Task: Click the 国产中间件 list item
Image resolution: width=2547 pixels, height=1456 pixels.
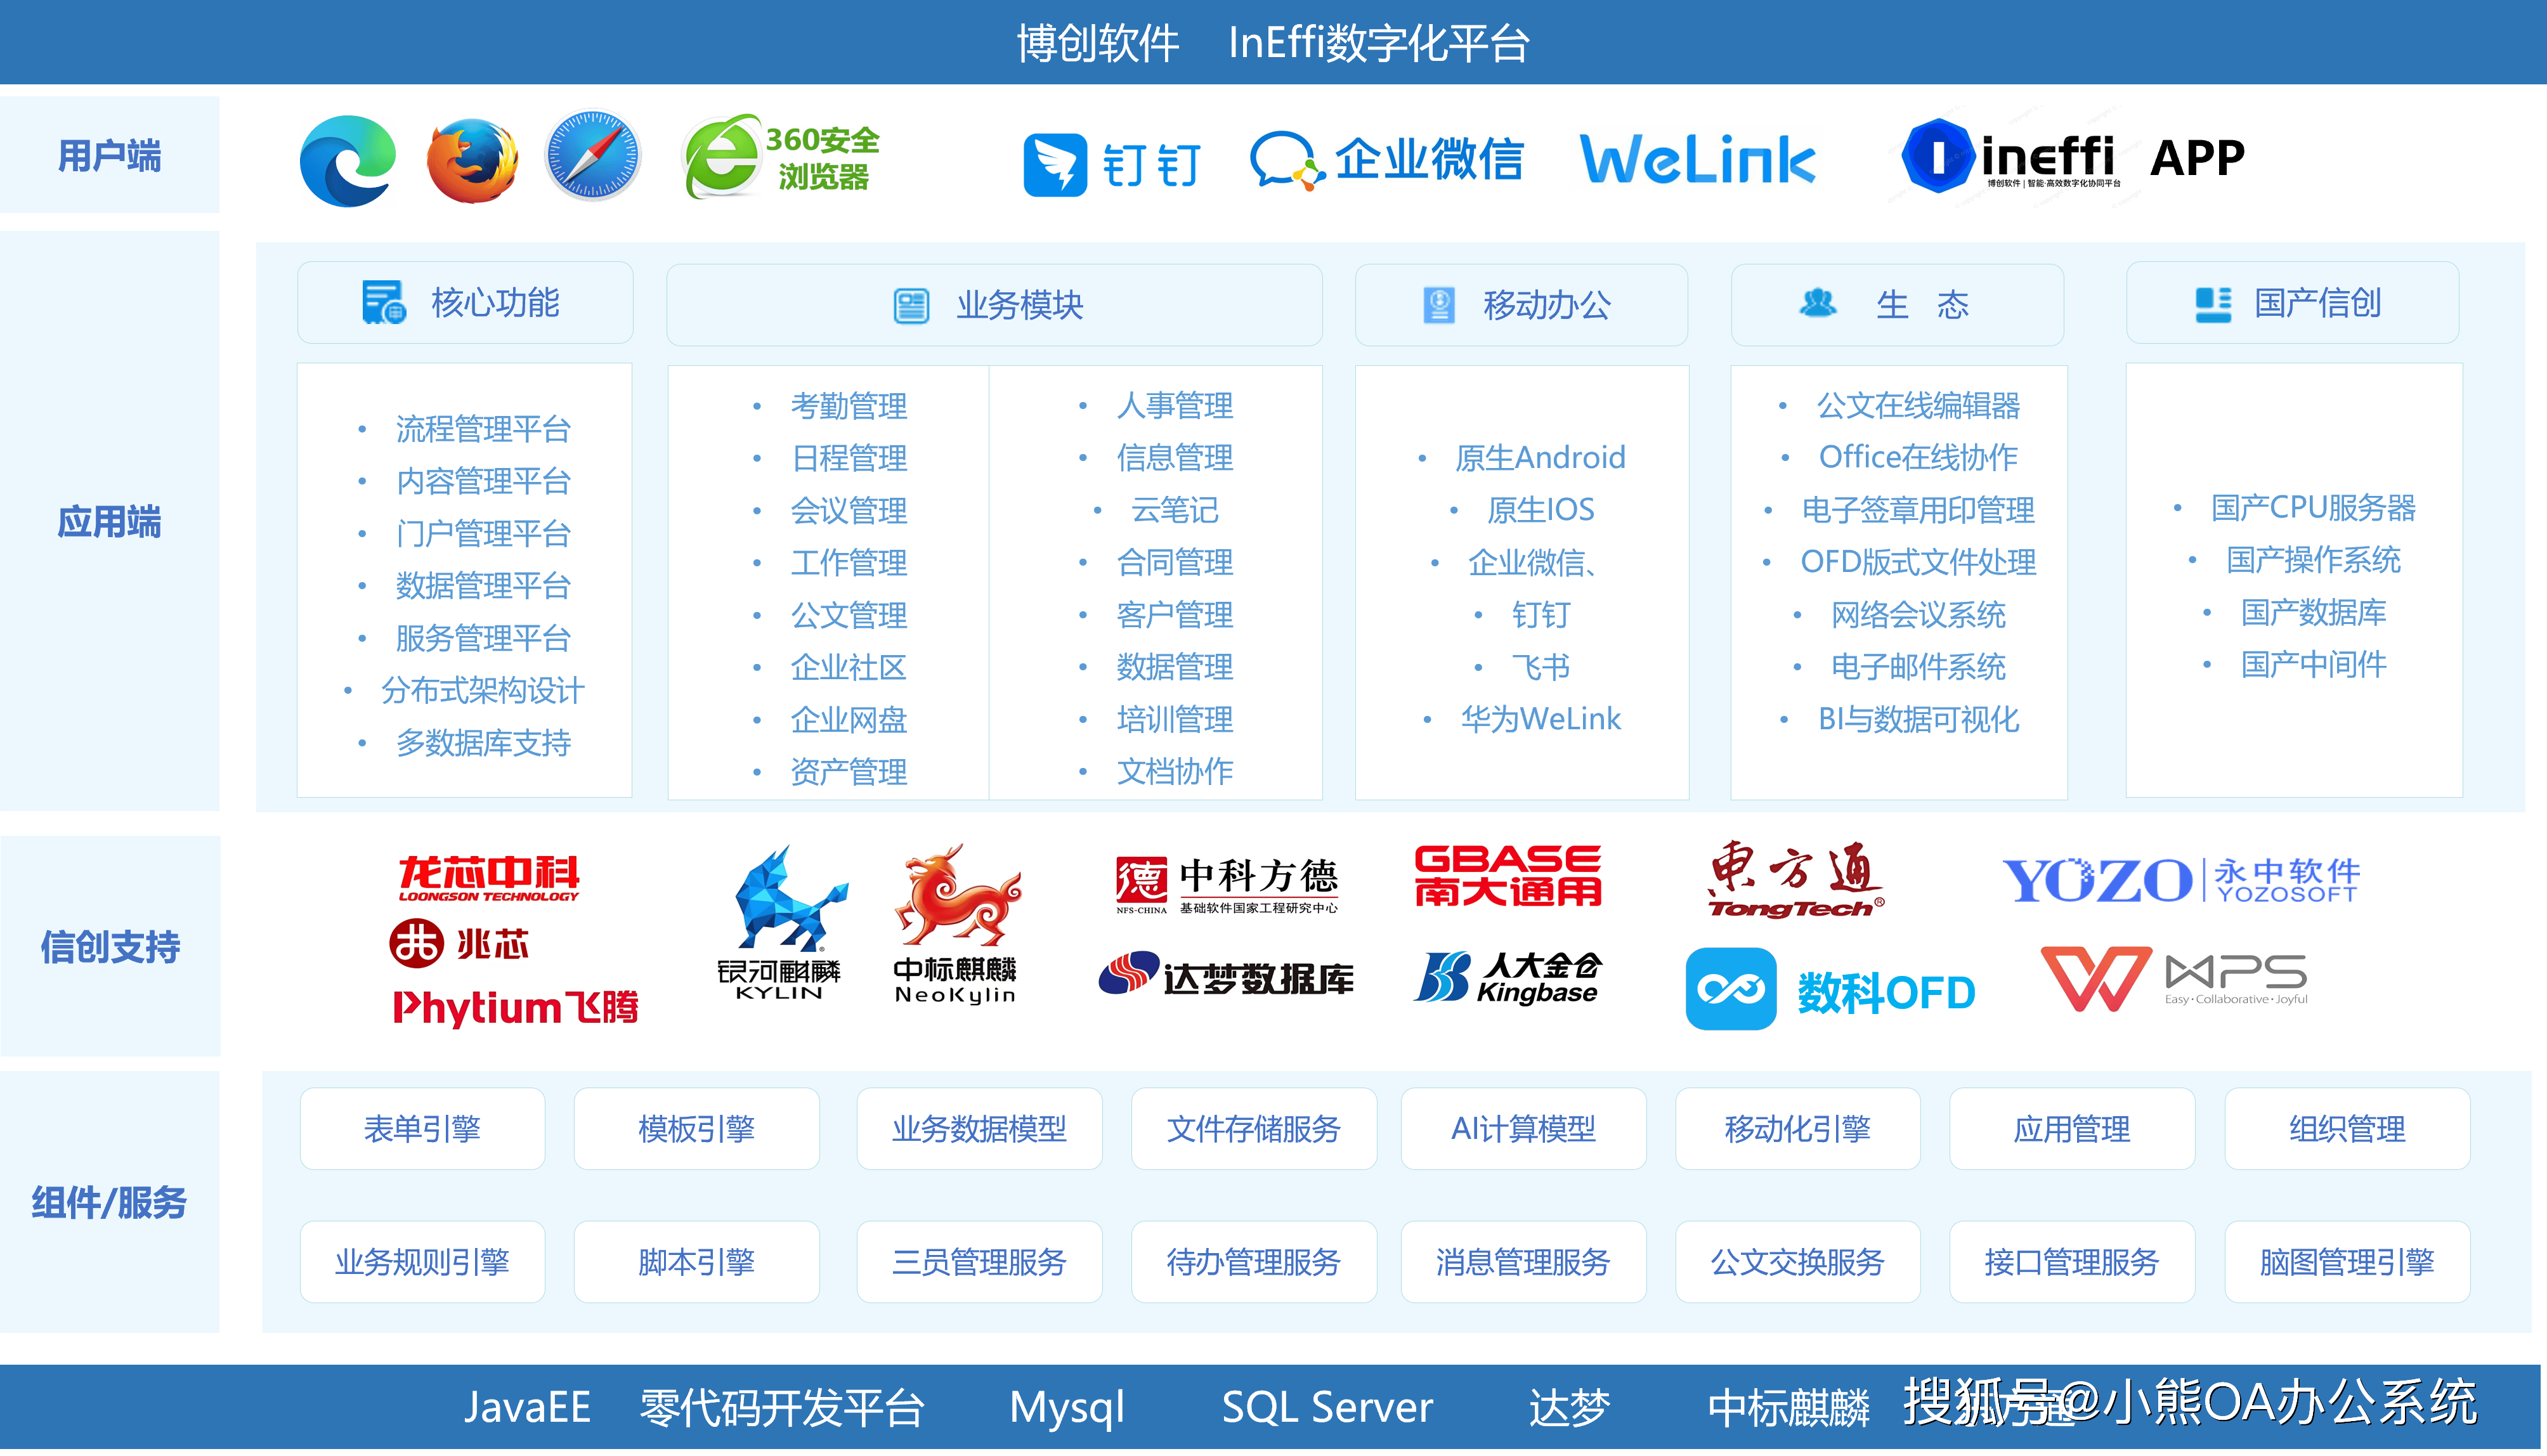Action: pos(2313,665)
